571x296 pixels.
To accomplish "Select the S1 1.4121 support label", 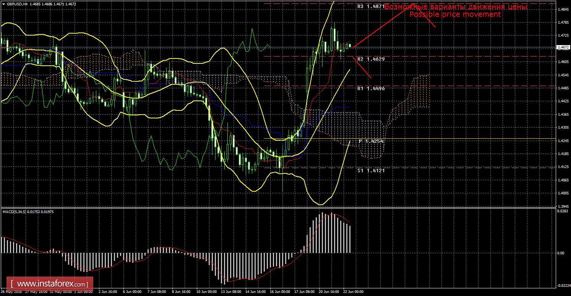I will pos(371,170).
